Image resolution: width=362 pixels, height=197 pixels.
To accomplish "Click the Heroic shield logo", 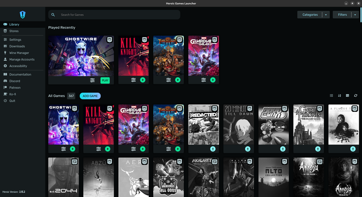I will [x=23, y=15].
